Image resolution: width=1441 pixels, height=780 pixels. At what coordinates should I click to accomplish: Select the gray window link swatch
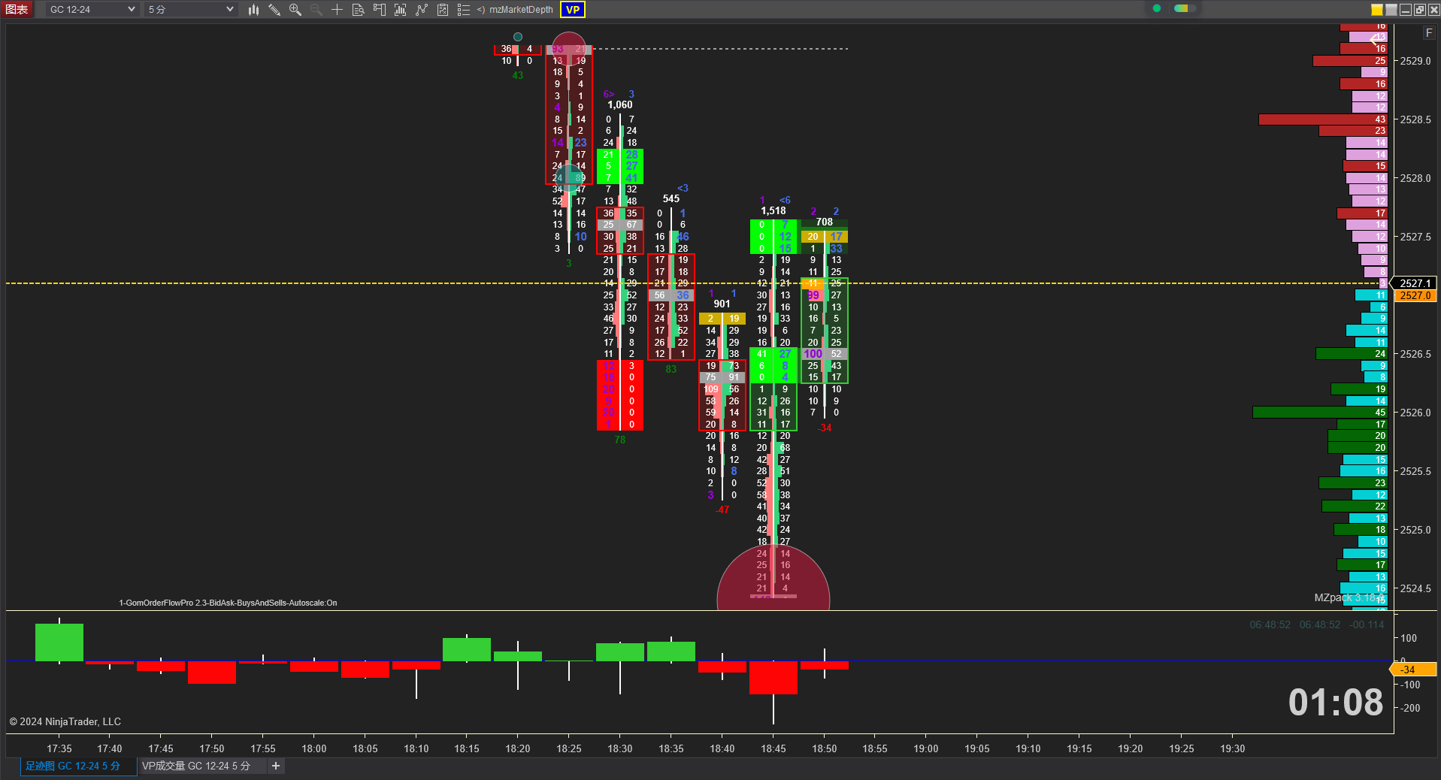(1391, 10)
